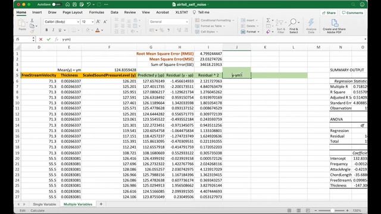Click the Decrease Font Size icon
The height and width of the screenshot is (214, 381).
click(x=105, y=21)
